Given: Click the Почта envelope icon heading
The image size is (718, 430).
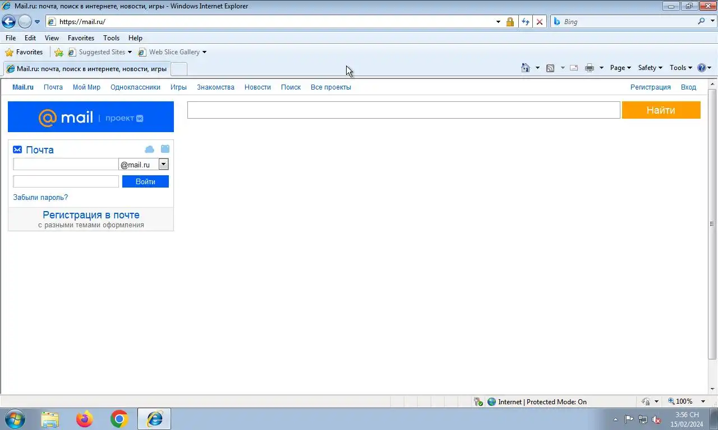Looking at the screenshot, I should pyautogui.click(x=33, y=150).
